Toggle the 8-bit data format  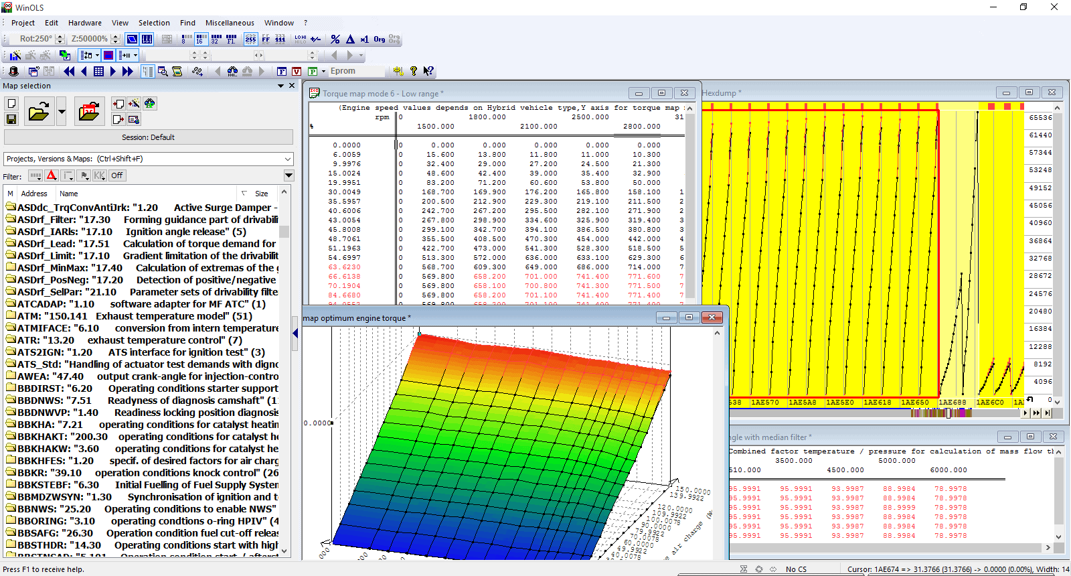(x=185, y=40)
